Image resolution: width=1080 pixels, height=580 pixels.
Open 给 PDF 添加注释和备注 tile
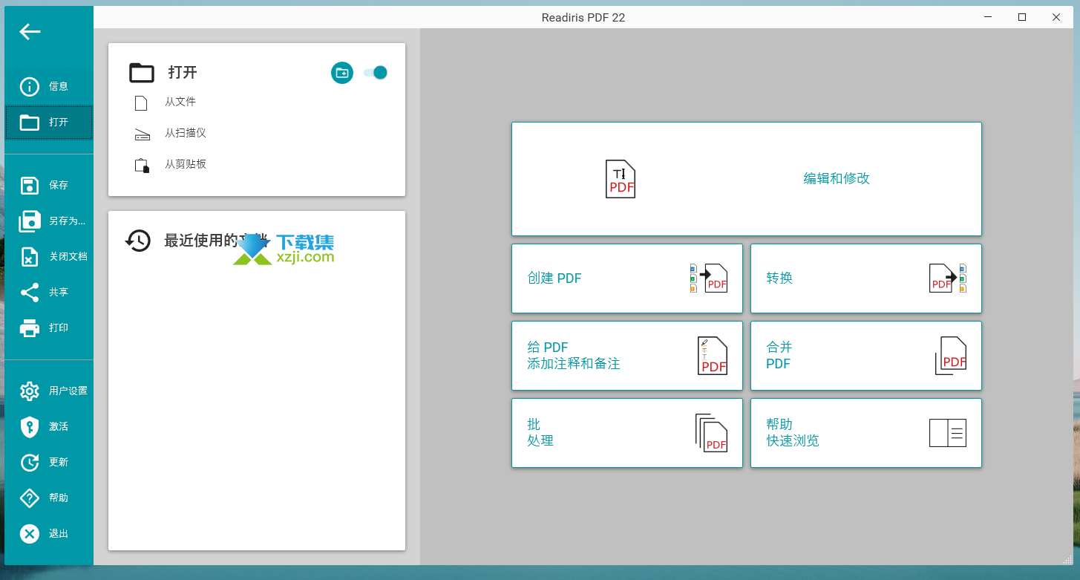point(627,356)
